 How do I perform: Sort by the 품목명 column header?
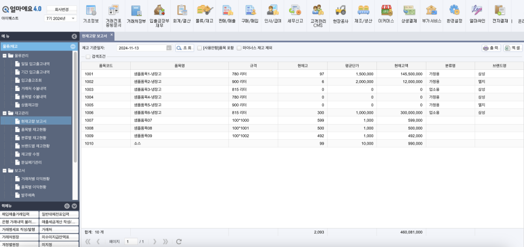[180, 66]
